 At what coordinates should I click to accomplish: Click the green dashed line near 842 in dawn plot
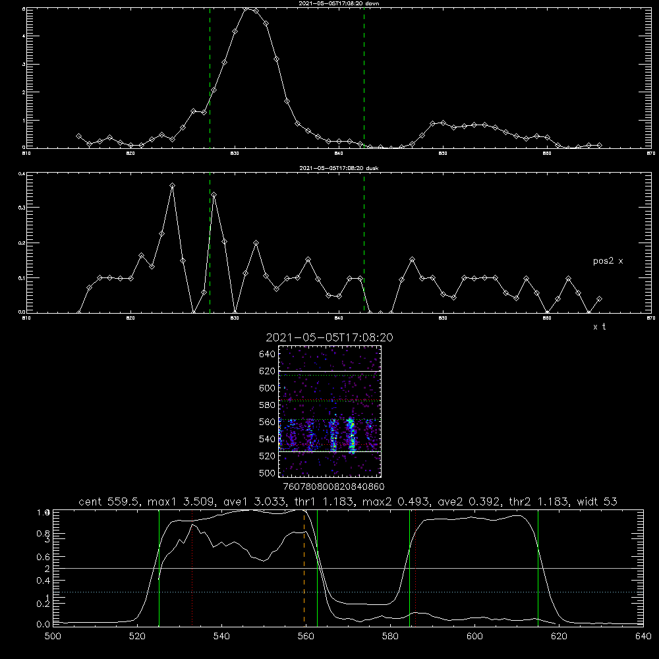[364, 78]
